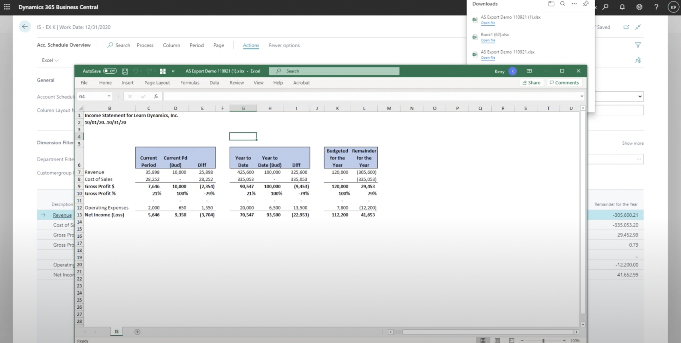Click the Excel title bar Search box
681x343 pixels.
coord(334,71)
